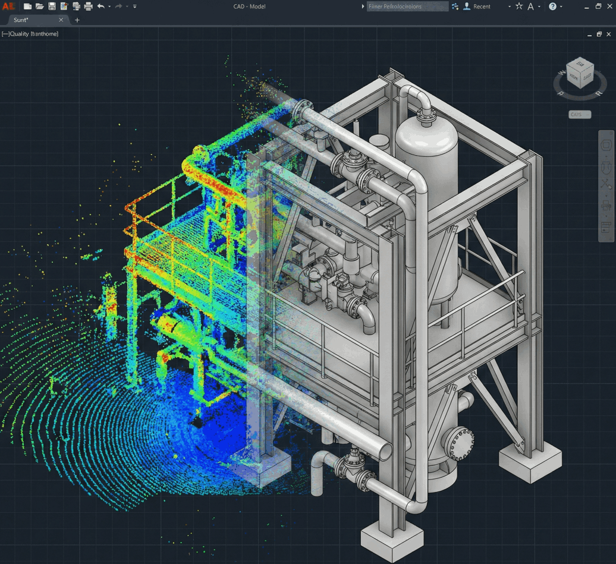Screen dimensions: 616x564
Task: Toggle the favorites star in the title bar
Action: click(518, 7)
